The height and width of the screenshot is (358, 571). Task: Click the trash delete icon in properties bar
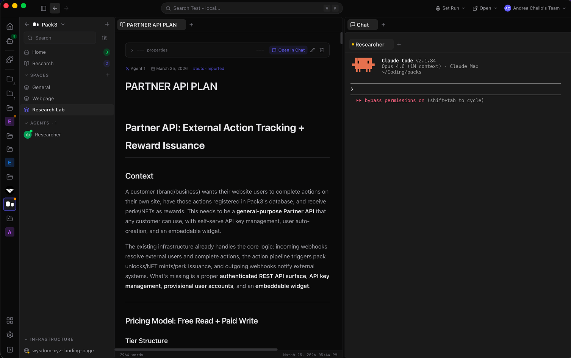point(322,50)
